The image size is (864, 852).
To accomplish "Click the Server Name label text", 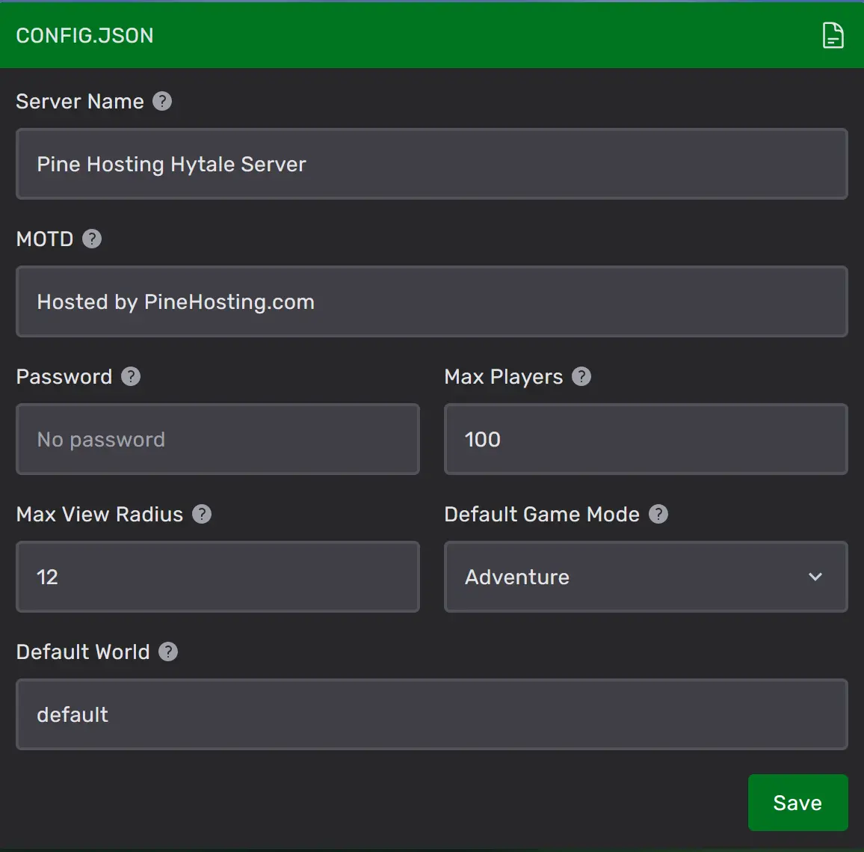I will pyautogui.click(x=80, y=101).
